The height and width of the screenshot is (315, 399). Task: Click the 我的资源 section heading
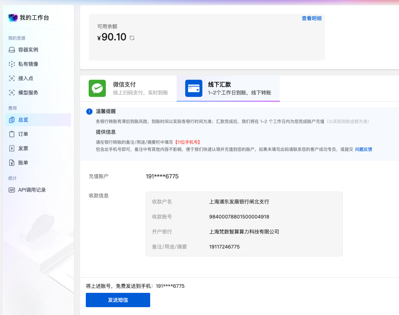coord(17,38)
